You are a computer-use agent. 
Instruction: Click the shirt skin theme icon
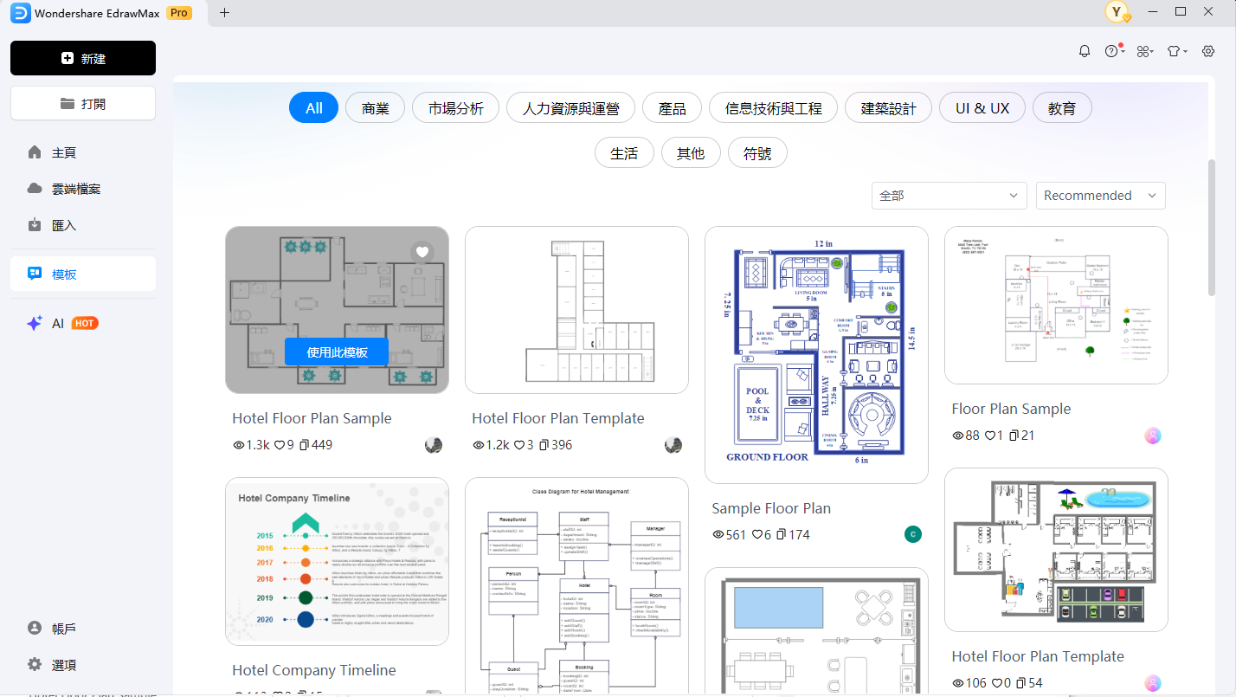1174,51
